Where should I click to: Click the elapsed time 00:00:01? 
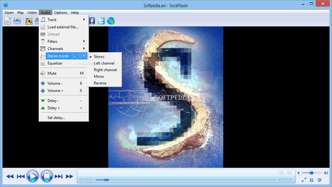(x=86, y=179)
